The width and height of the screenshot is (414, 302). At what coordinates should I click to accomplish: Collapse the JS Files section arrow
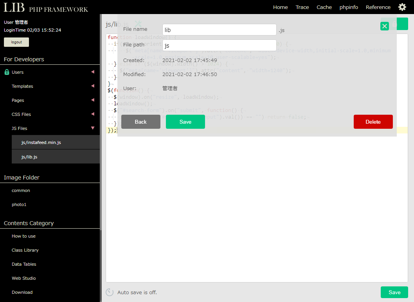point(93,128)
